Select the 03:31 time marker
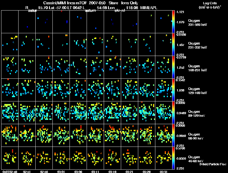Viewport: 228px width, 173px height. tap(163, 171)
